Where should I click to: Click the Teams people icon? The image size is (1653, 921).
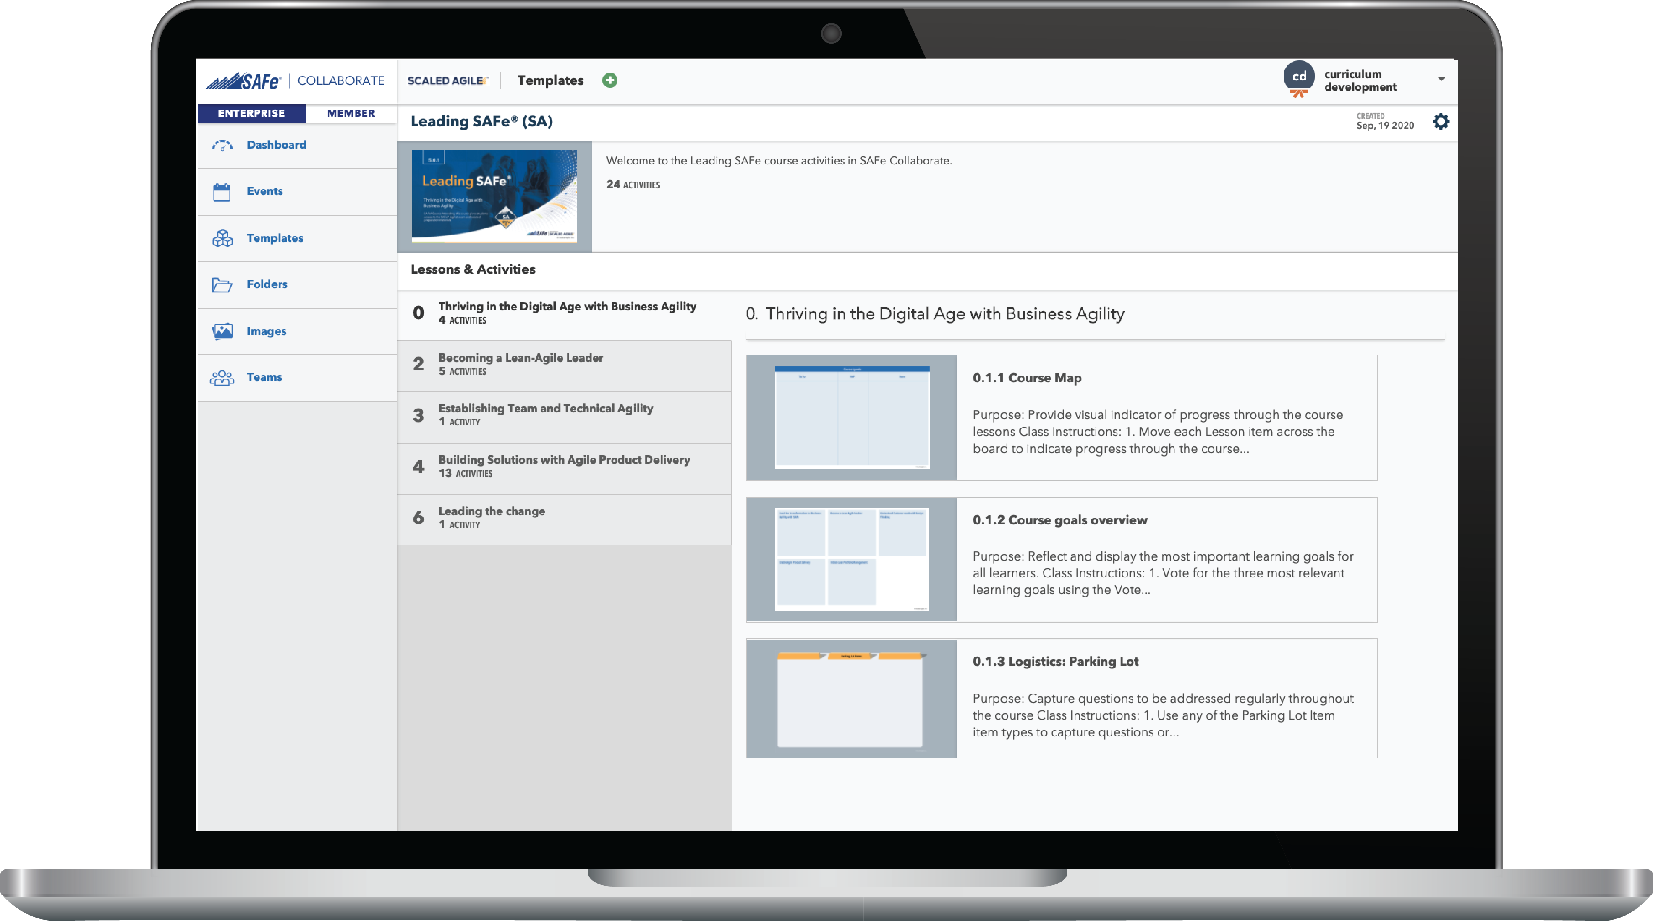coord(222,378)
